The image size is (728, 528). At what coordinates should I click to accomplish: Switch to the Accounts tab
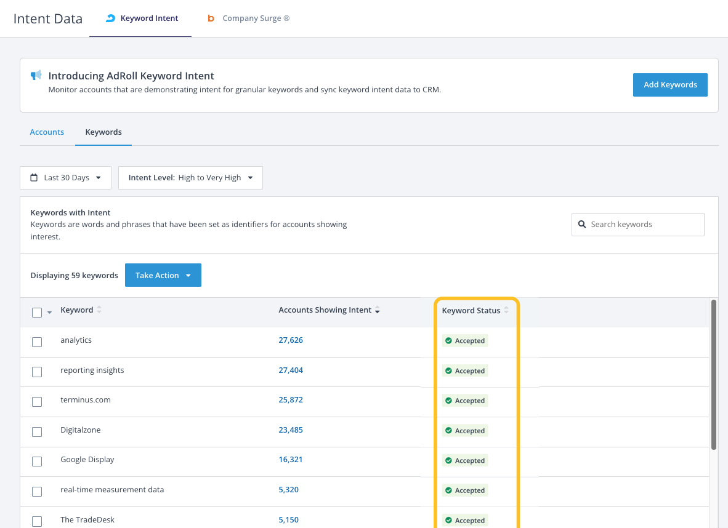click(47, 132)
